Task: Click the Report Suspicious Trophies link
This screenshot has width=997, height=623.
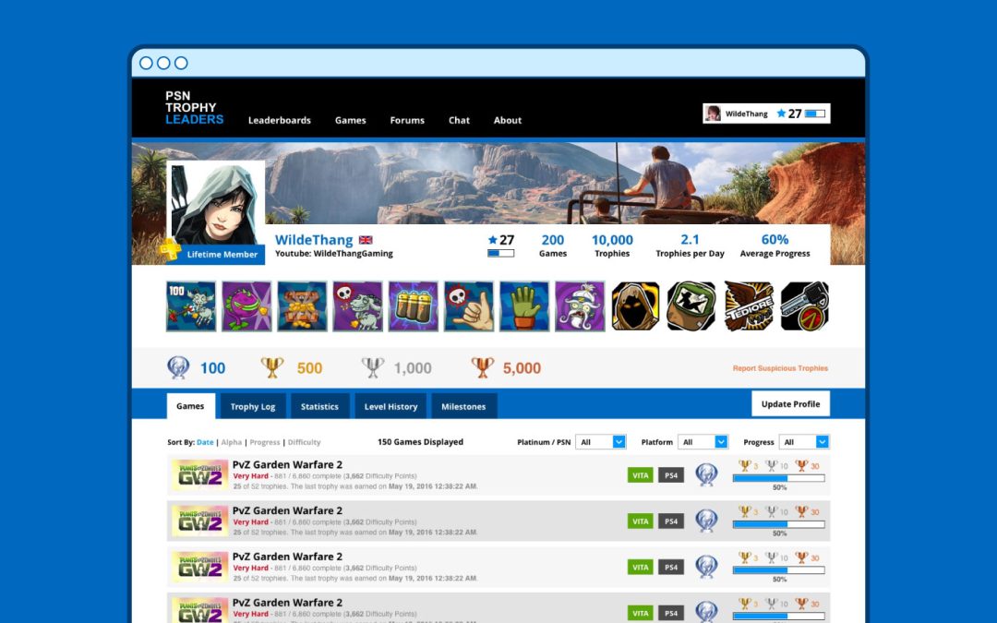Action: tap(780, 368)
